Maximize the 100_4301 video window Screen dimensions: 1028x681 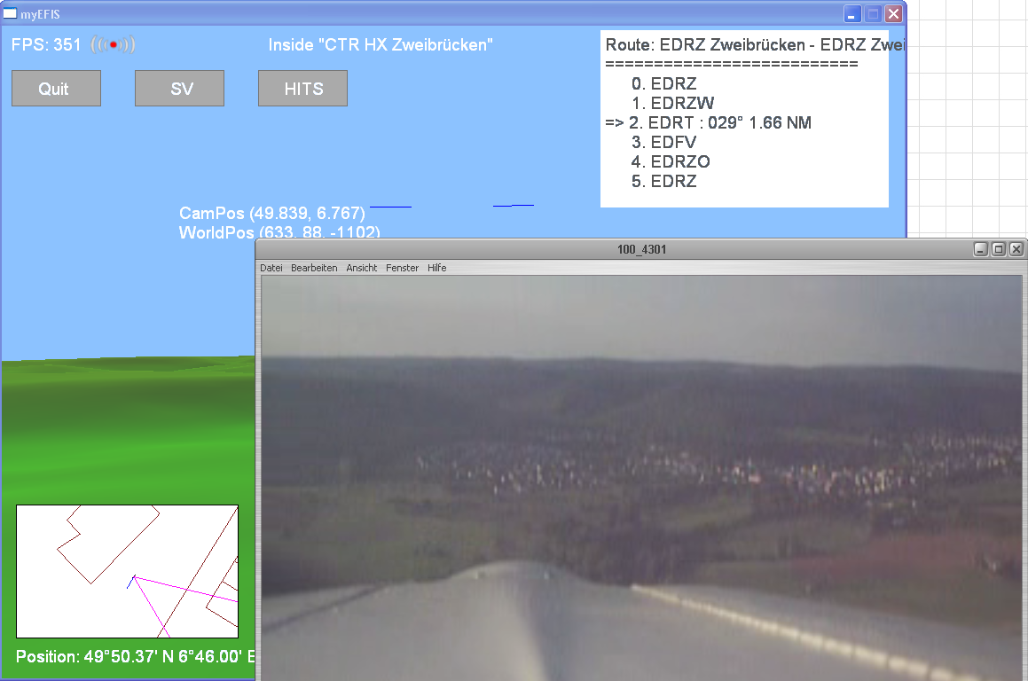999,249
